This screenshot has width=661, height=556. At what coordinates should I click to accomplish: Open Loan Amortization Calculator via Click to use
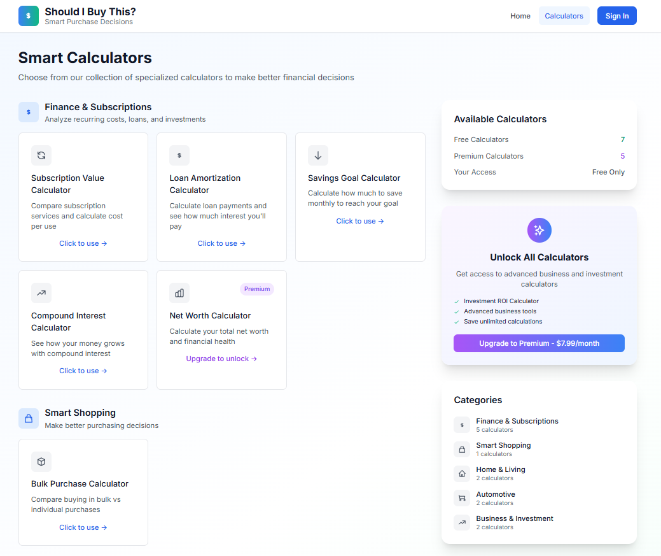[221, 243]
